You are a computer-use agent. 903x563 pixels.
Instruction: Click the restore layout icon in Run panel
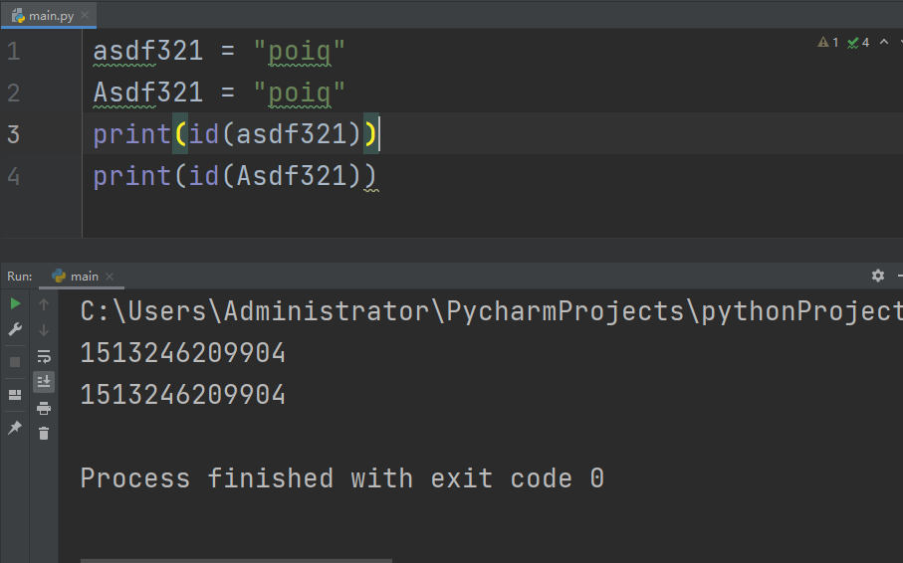click(15, 395)
